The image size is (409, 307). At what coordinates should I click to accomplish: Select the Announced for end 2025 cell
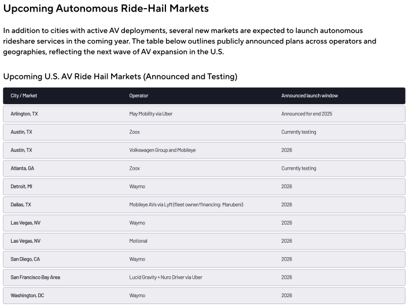pos(307,114)
